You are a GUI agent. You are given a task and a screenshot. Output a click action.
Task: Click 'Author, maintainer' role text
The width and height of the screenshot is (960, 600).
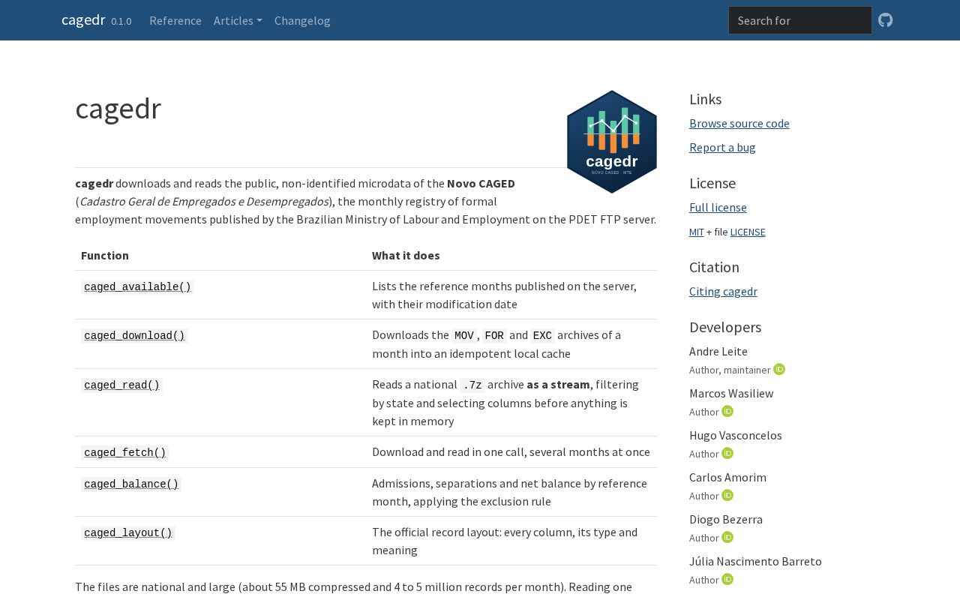tap(730, 370)
